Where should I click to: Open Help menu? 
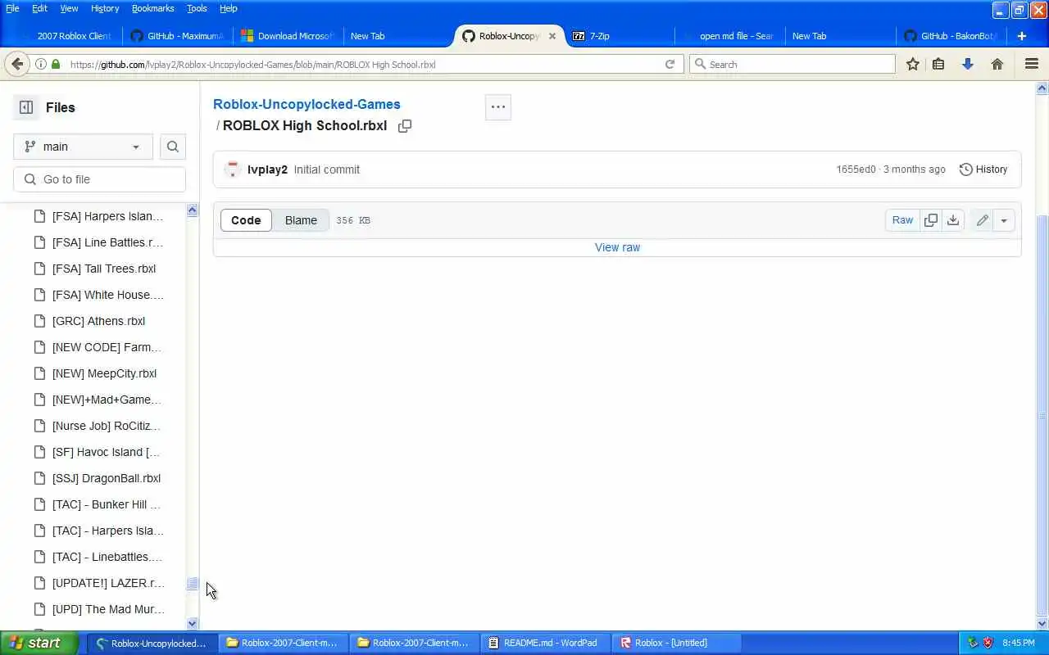coord(229,8)
